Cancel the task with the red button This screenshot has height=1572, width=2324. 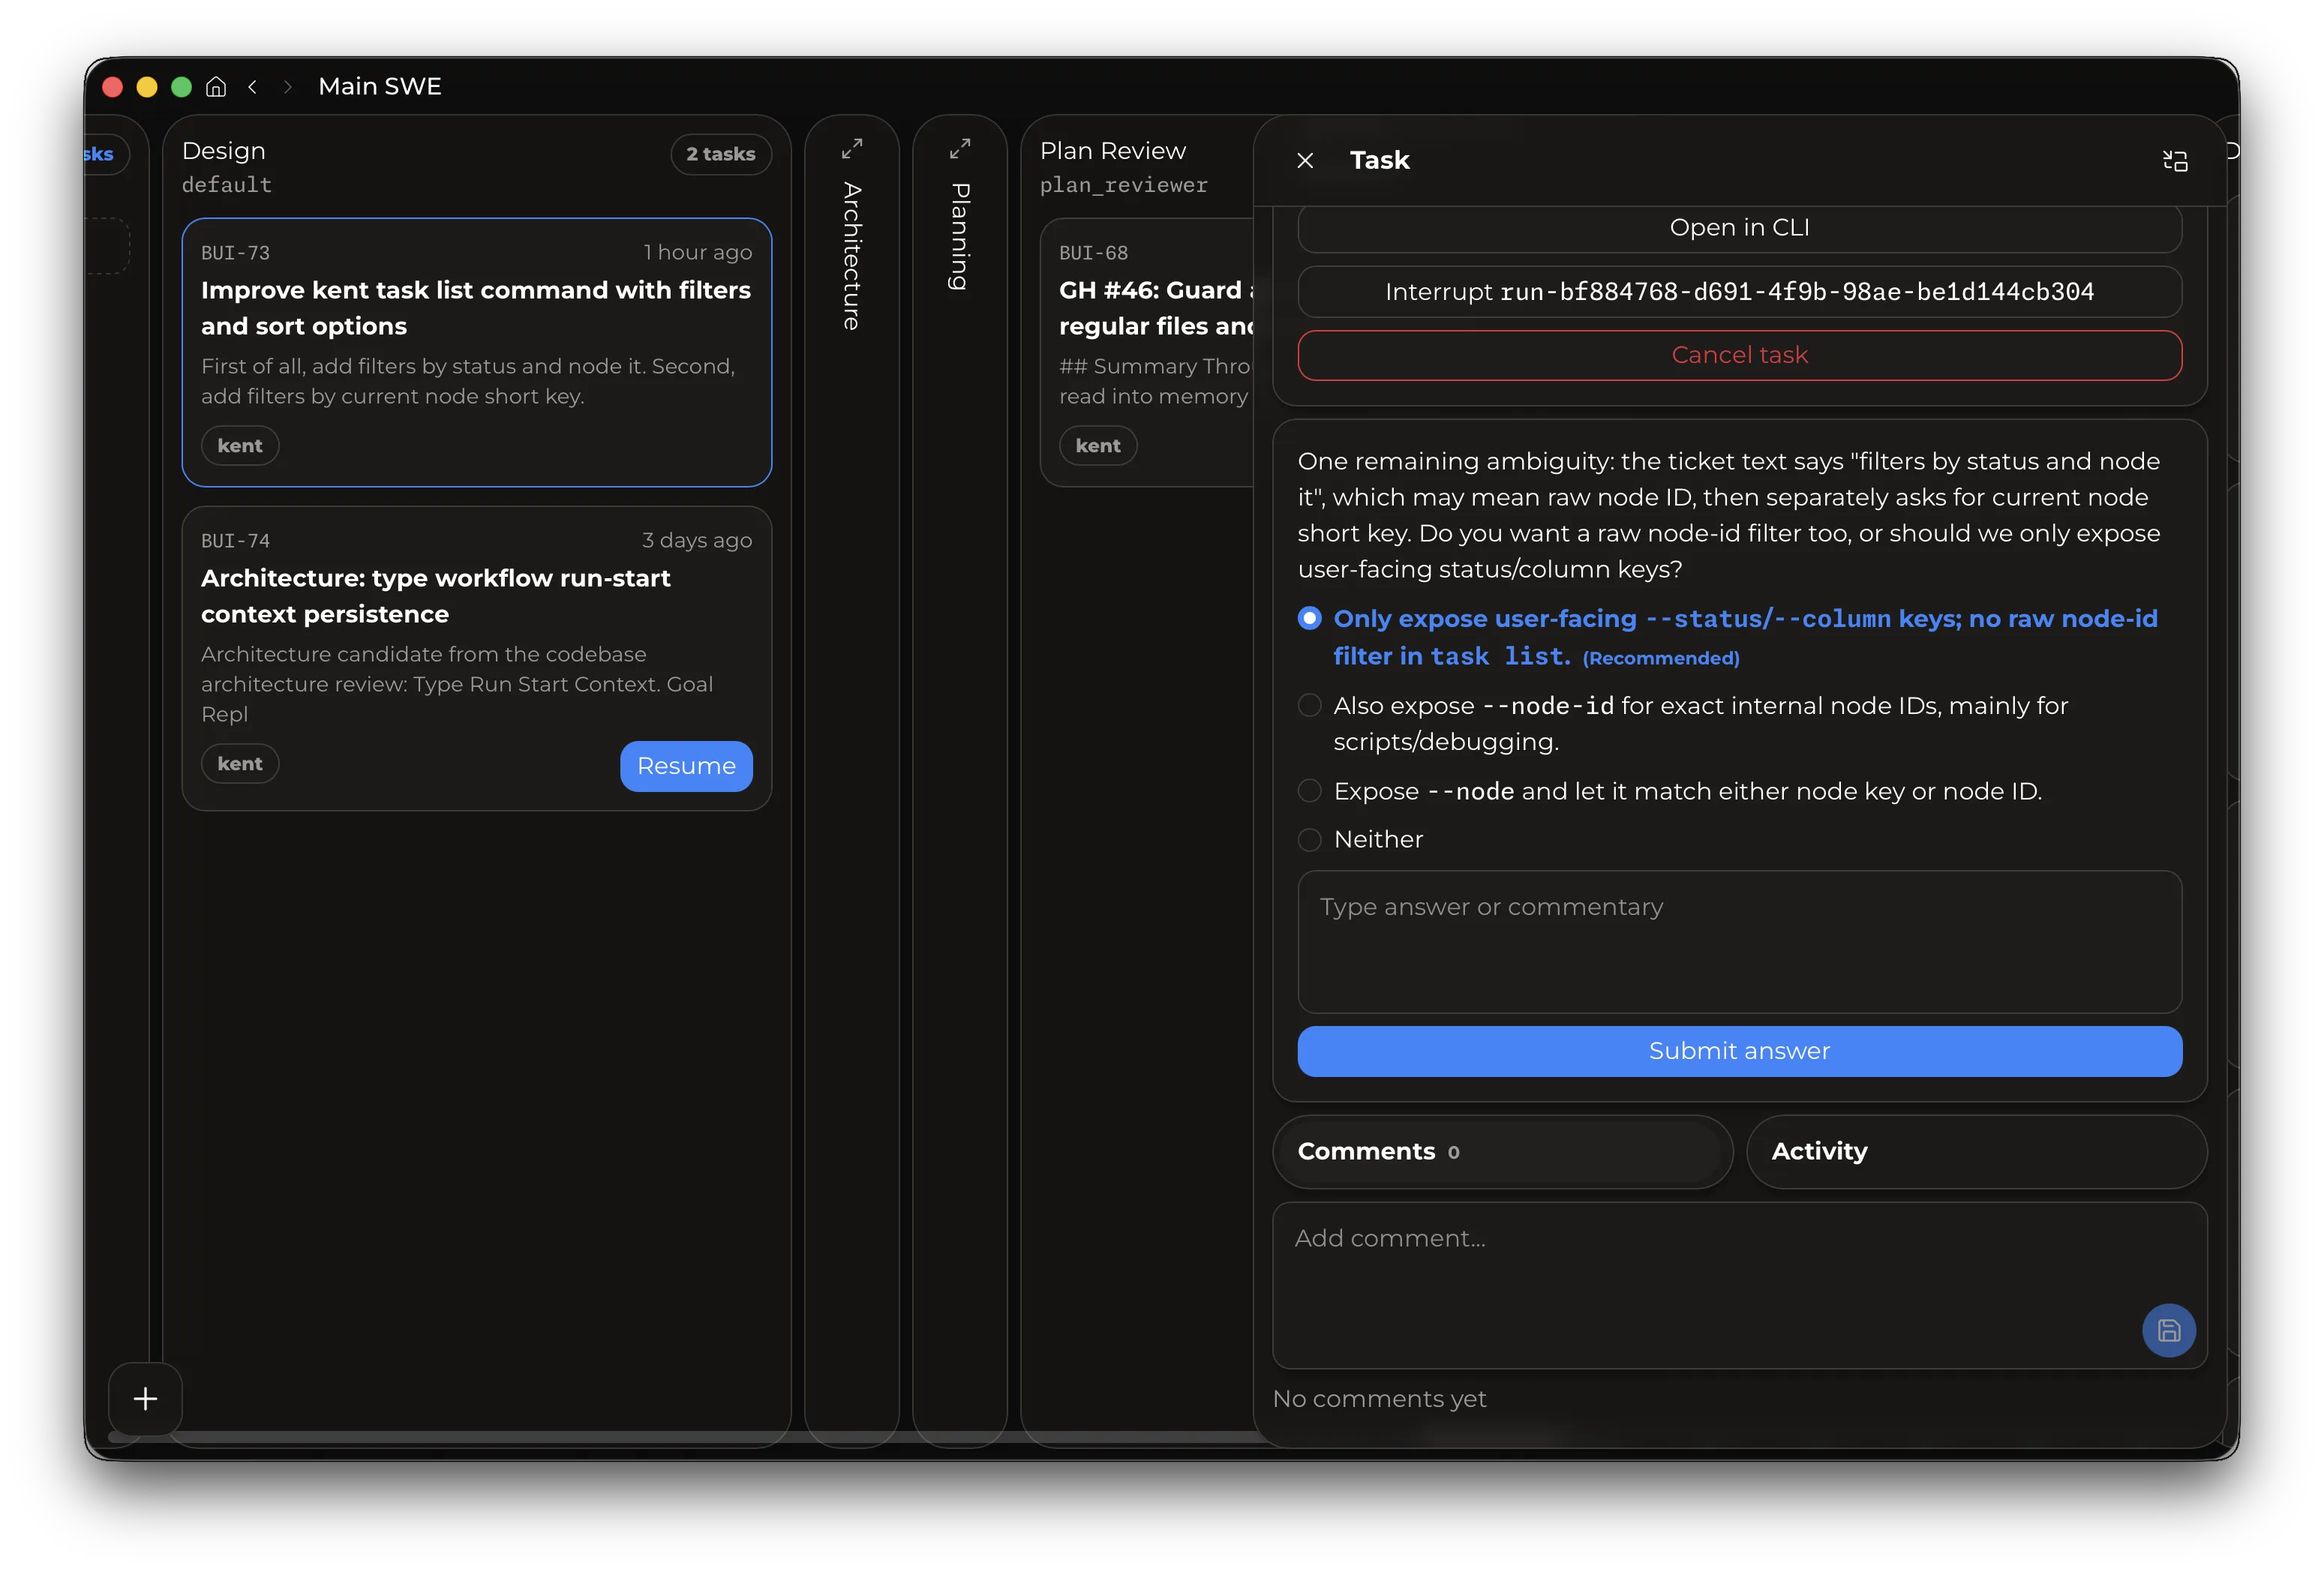point(1739,355)
